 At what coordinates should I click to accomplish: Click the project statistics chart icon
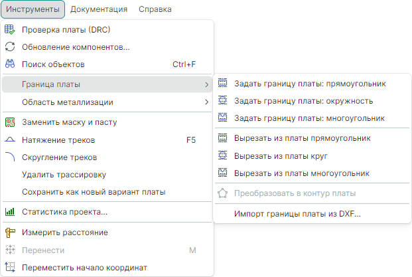tap(10, 212)
